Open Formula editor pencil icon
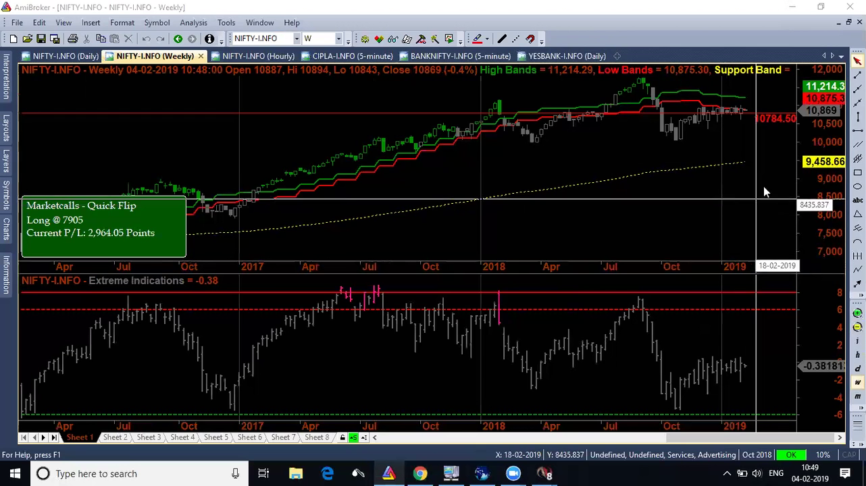 point(407,39)
